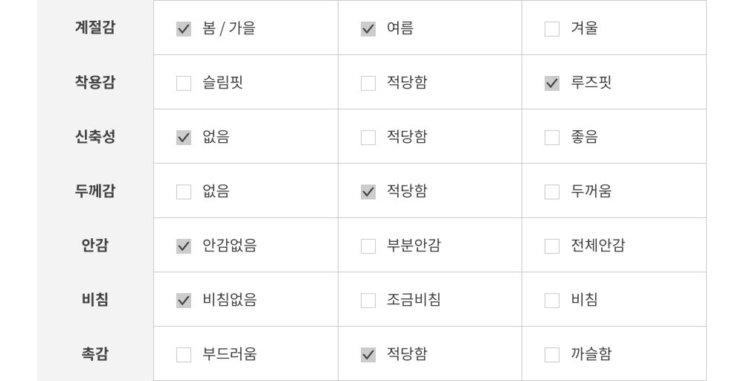Check the 조금비침 checkbox

(368, 301)
